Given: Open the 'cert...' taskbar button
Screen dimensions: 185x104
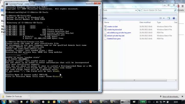Looking at the screenshot, I should pos(72,102).
